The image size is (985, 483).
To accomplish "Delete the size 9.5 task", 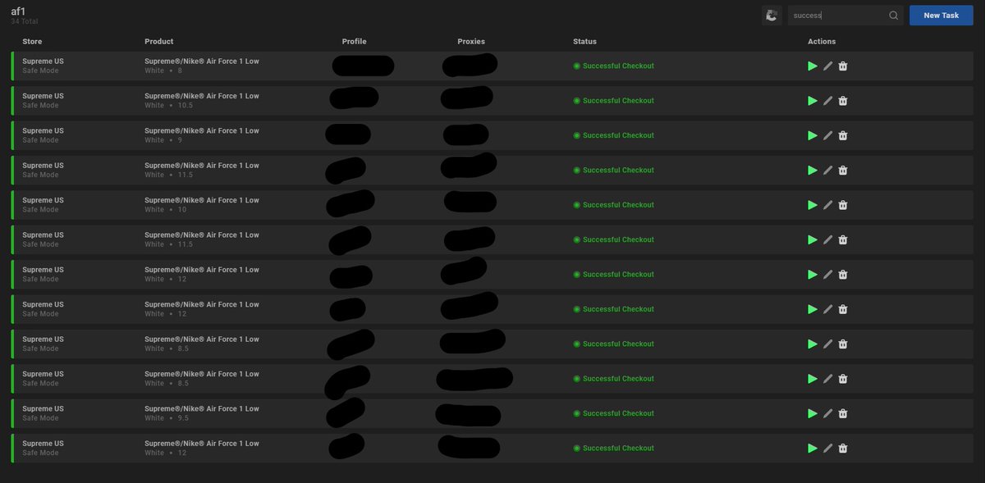I will pos(843,413).
